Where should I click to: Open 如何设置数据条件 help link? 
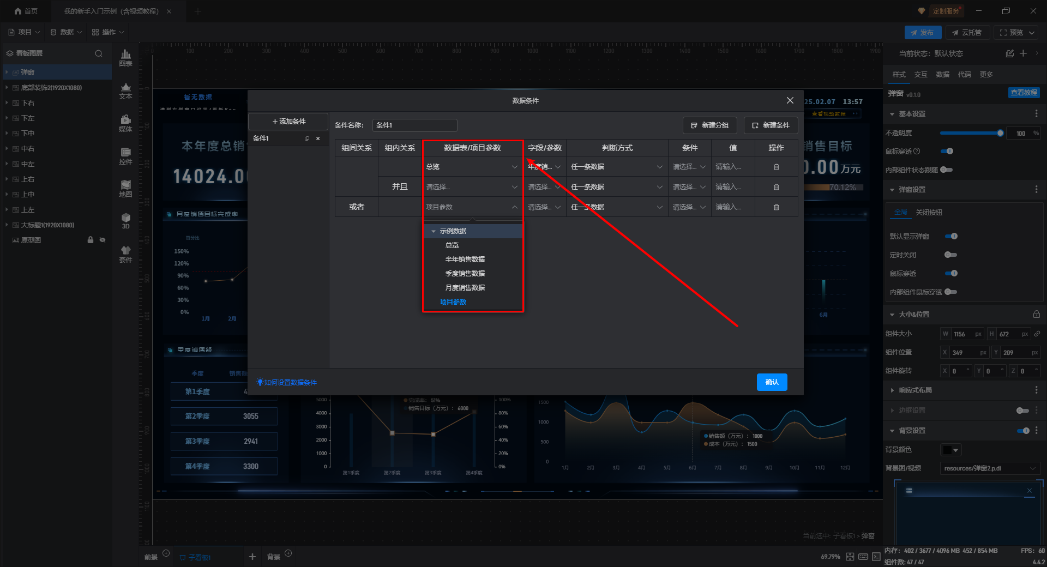click(287, 383)
